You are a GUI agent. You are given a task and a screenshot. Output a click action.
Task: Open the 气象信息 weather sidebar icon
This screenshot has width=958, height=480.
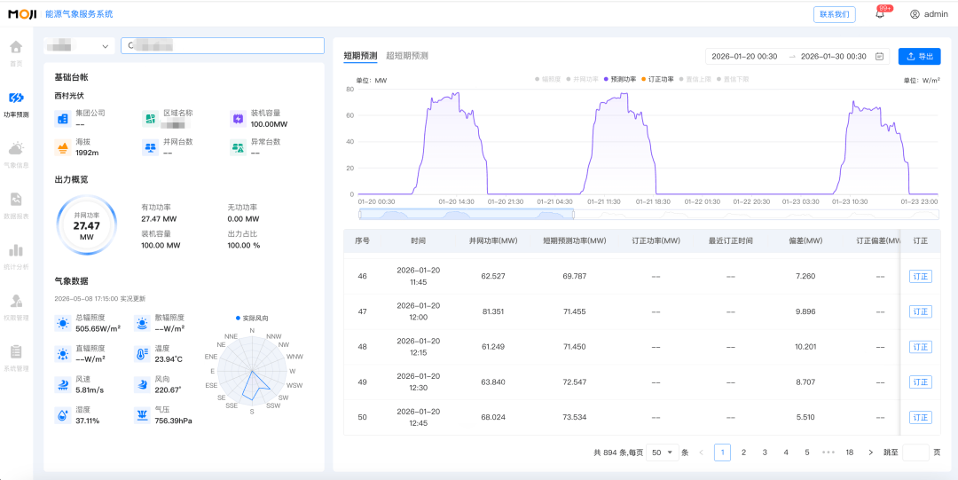click(x=17, y=148)
